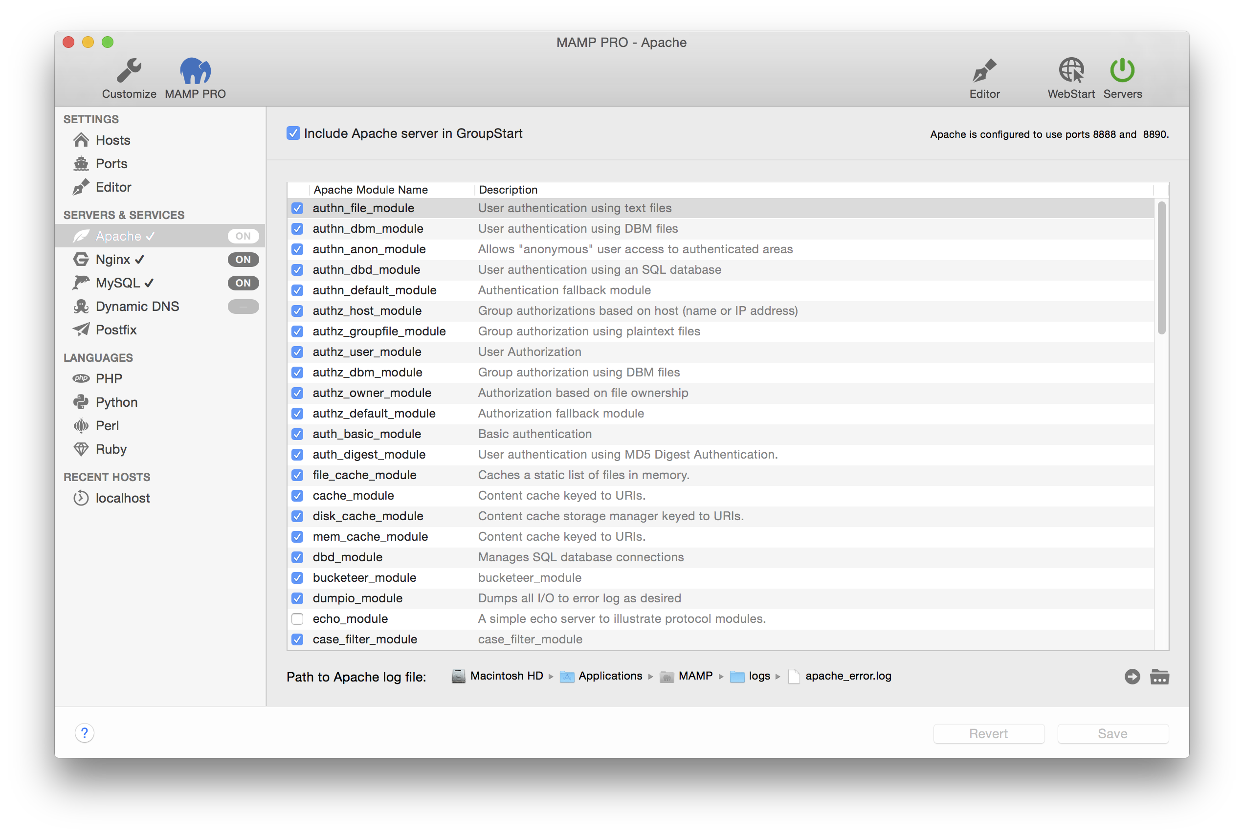Select the Nginx icon in sidebar
The height and width of the screenshot is (836, 1244).
pos(81,260)
